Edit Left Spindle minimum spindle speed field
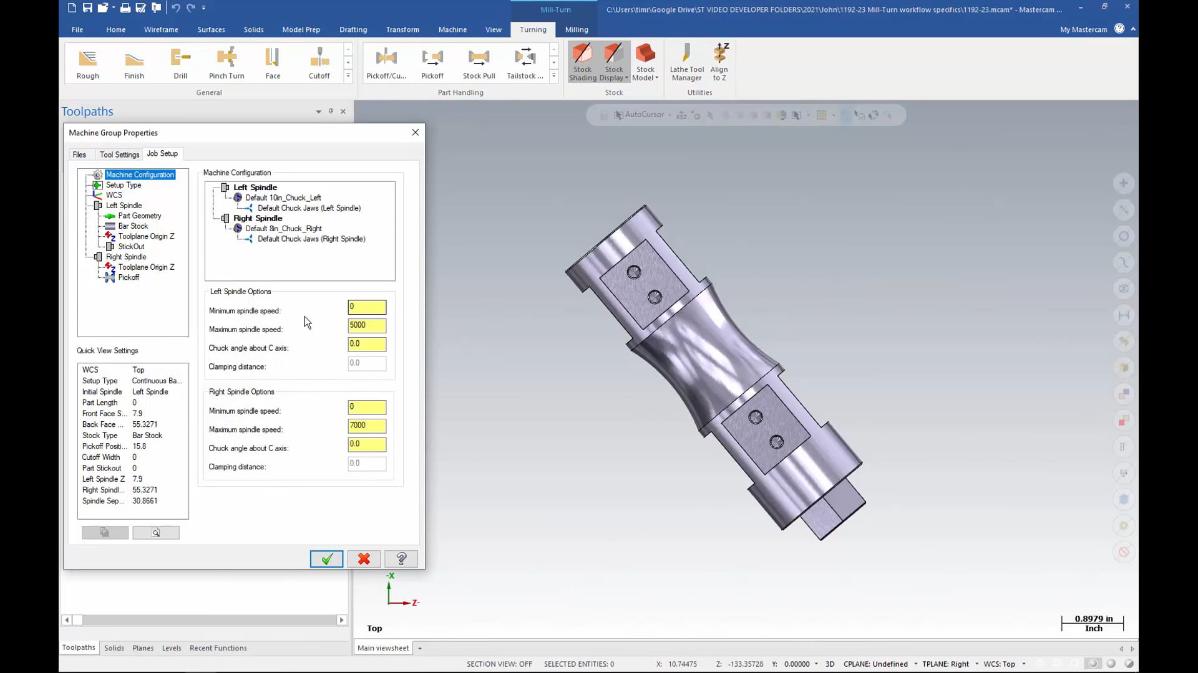This screenshot has height=673, width=1198. coord(367,307)
